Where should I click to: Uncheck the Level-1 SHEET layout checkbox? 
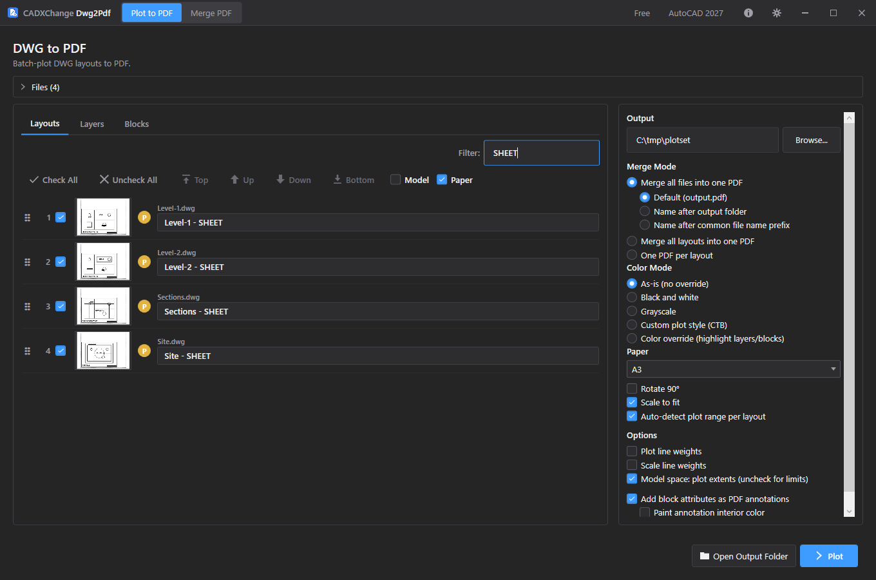(61, 218)
